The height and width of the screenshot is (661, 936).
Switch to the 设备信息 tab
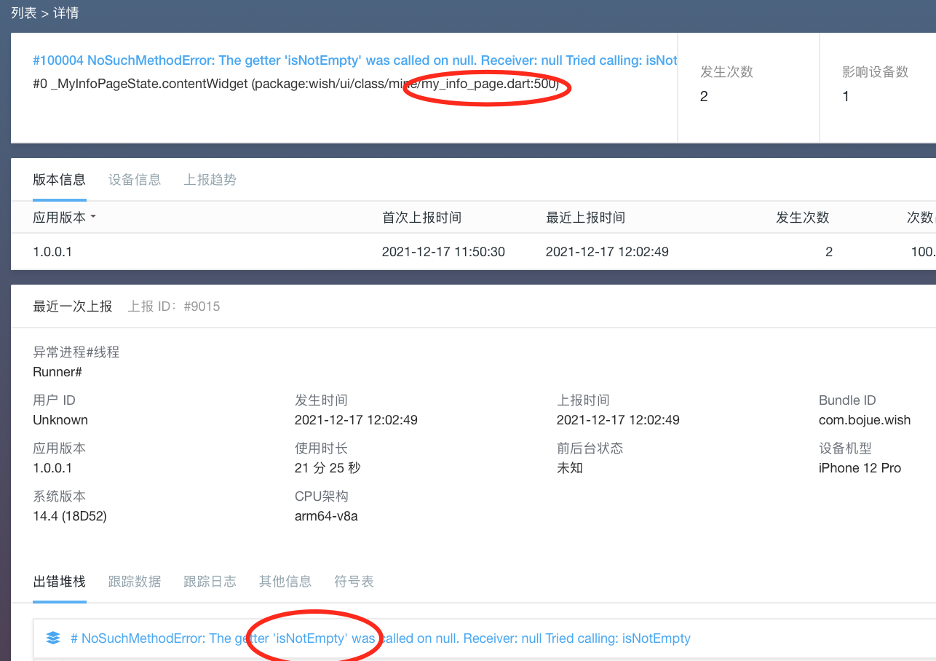pos(135,180)
